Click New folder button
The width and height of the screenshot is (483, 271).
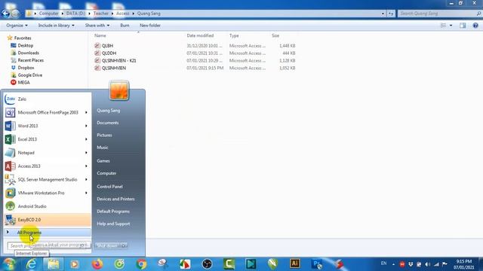[x=150, y=26]
